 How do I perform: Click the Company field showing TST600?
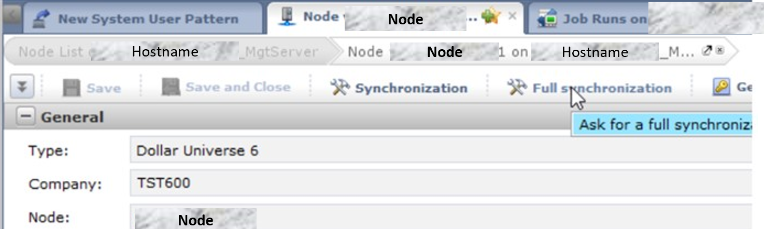click(441, 183)
